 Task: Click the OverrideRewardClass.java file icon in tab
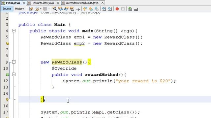(x=63, y=3)
